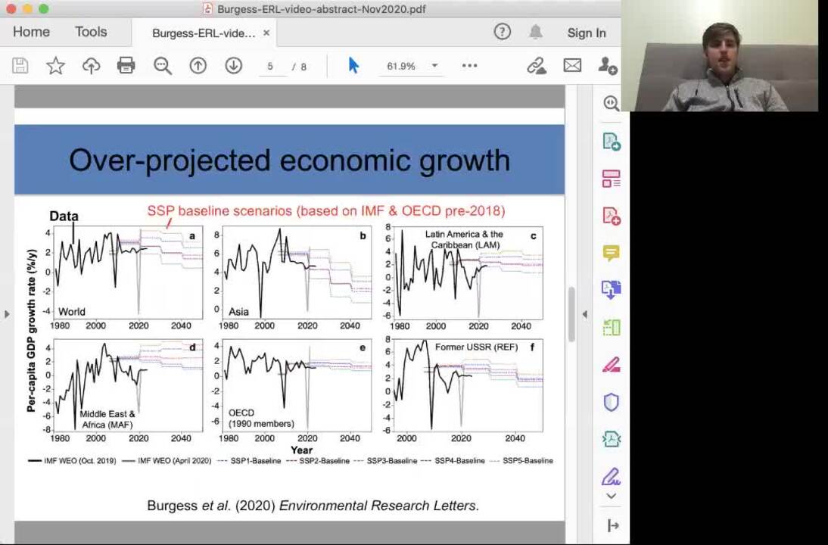Open Redact pink marker tool
The height and width of the screenshot is (545, 828).
(611, 365)
